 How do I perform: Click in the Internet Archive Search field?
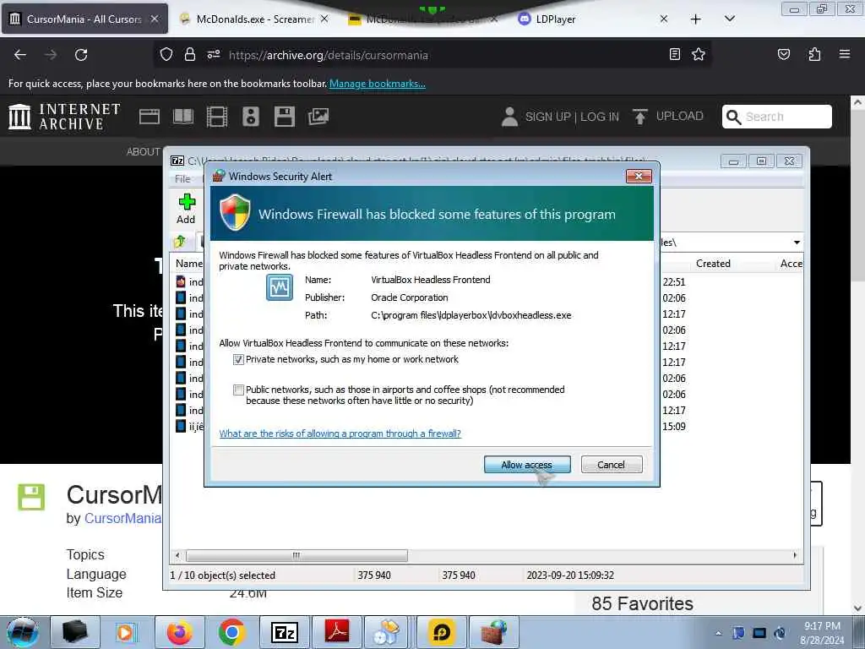click(777, 117)
